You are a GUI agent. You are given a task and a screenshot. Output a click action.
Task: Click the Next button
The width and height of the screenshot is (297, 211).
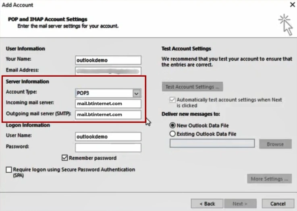tap(240, 204)
